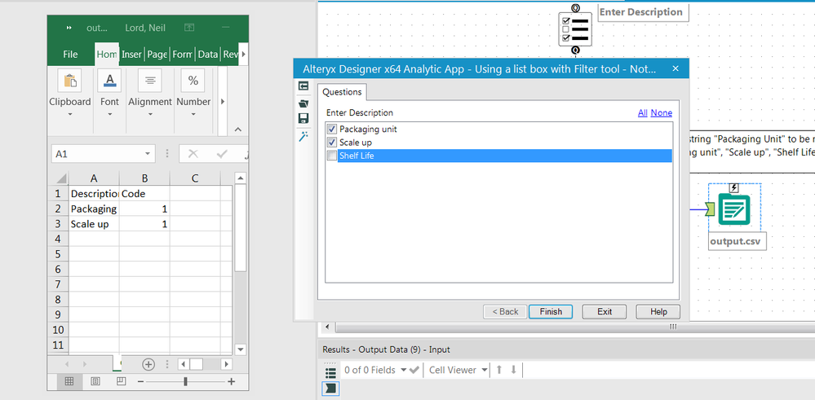This screenshot has width=815, height=400.
Task: Click the None link to clear selections
Action: (662, 112)
